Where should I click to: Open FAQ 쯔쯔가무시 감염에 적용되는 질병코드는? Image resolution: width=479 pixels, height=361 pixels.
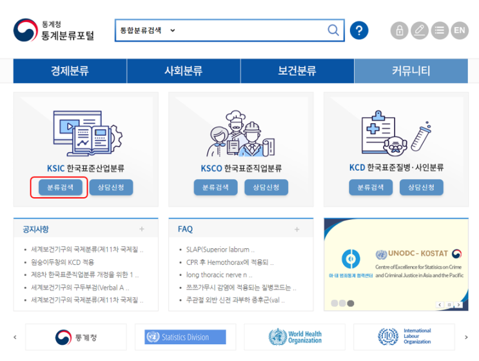pyautogui.click(x=241, y=288)
